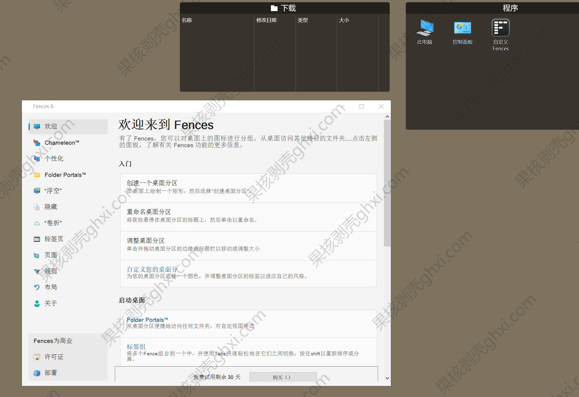This screenshot has height=397, width=579.
Task: Open the 个性化 settings section
Action: pyautogui.click(x=54, y=158)
